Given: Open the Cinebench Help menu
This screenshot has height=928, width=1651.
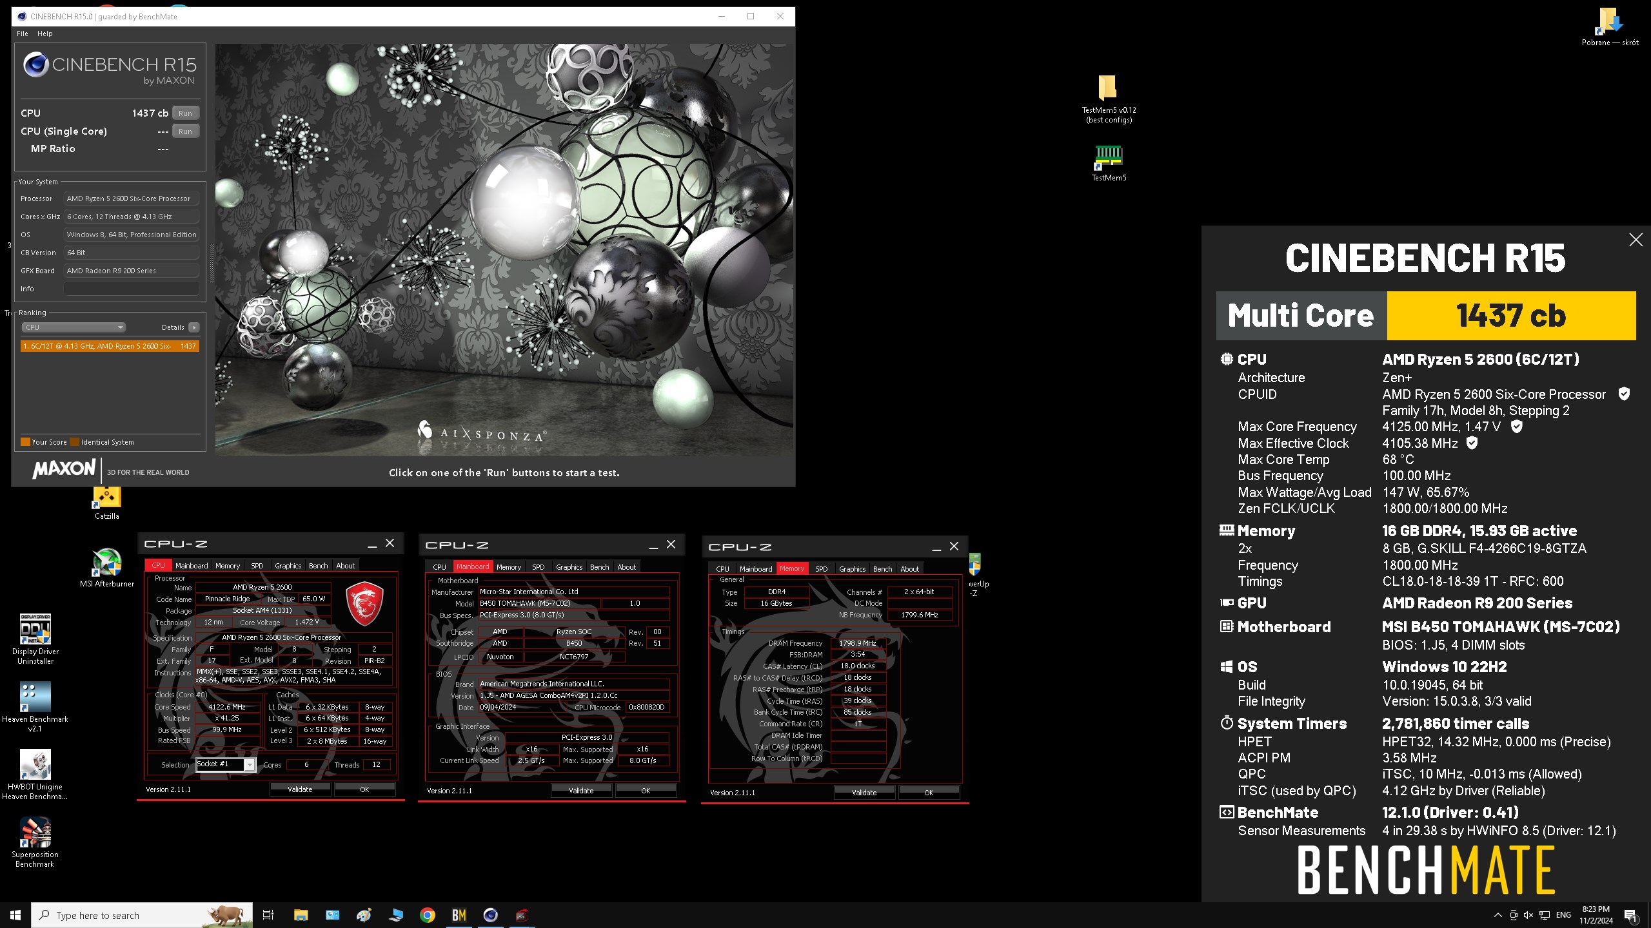Looking at the screenshot, I should [44, 34].
